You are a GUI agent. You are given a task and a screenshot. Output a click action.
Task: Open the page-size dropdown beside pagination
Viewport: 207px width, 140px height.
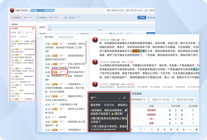click(135, 130)
